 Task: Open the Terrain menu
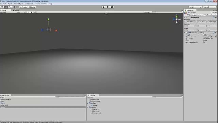point(37,4)
